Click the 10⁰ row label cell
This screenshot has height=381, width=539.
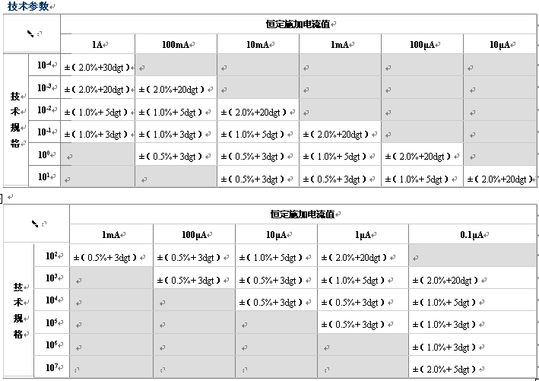[x=44, y=155]
